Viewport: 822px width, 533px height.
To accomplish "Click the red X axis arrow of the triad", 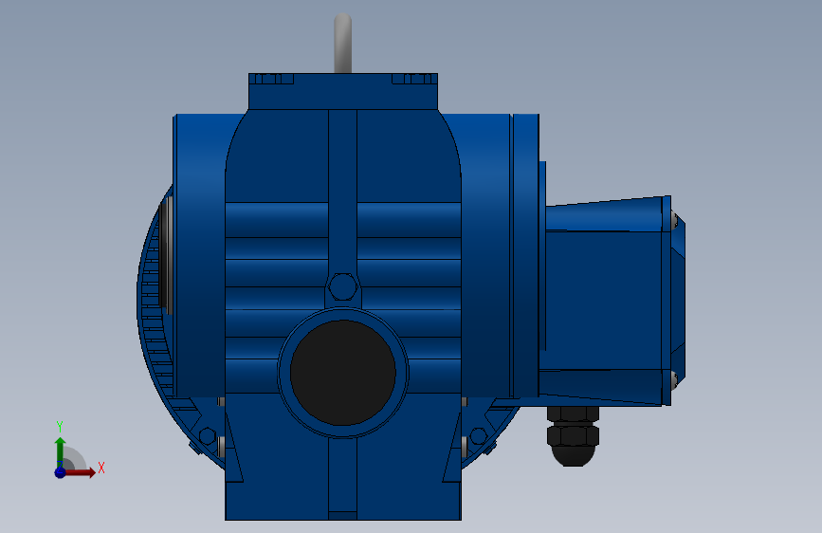I will tap(80, 472).
